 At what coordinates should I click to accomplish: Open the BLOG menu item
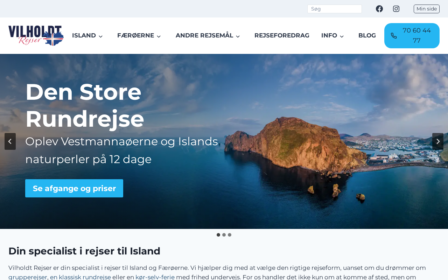(367, 36)
